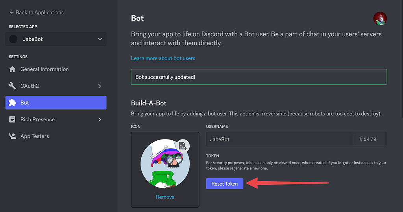403x212 pixels.
Task: Click the JabeBot app icon in selector
Action: [x=13, y=39]
